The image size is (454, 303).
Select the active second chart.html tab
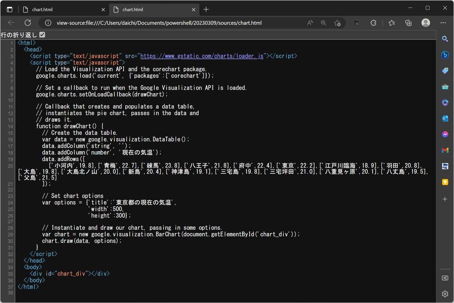click(154, 9)
